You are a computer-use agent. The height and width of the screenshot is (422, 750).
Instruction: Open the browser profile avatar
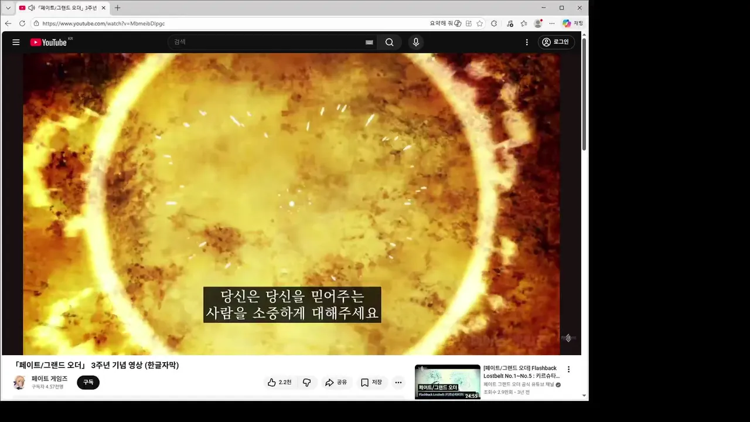(538, 23)
